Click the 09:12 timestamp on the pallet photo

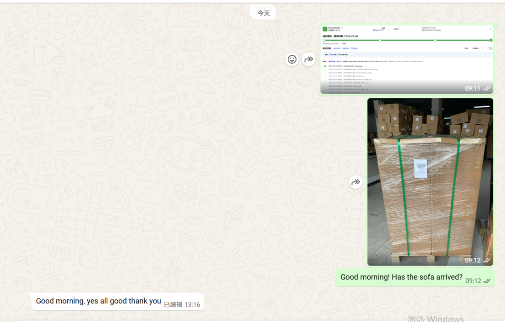(473, 260)
